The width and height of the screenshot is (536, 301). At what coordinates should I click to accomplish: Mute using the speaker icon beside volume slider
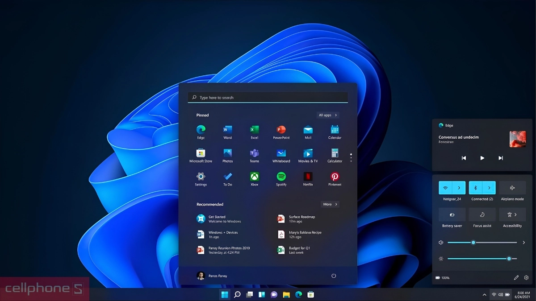441,243
